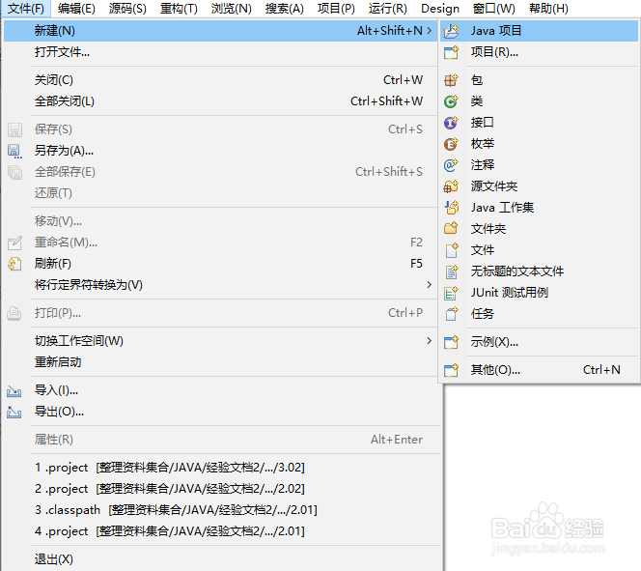This screenshot has height=571, width=641.
Task: Open the 重构(T) menu
Action: point(179,9)
